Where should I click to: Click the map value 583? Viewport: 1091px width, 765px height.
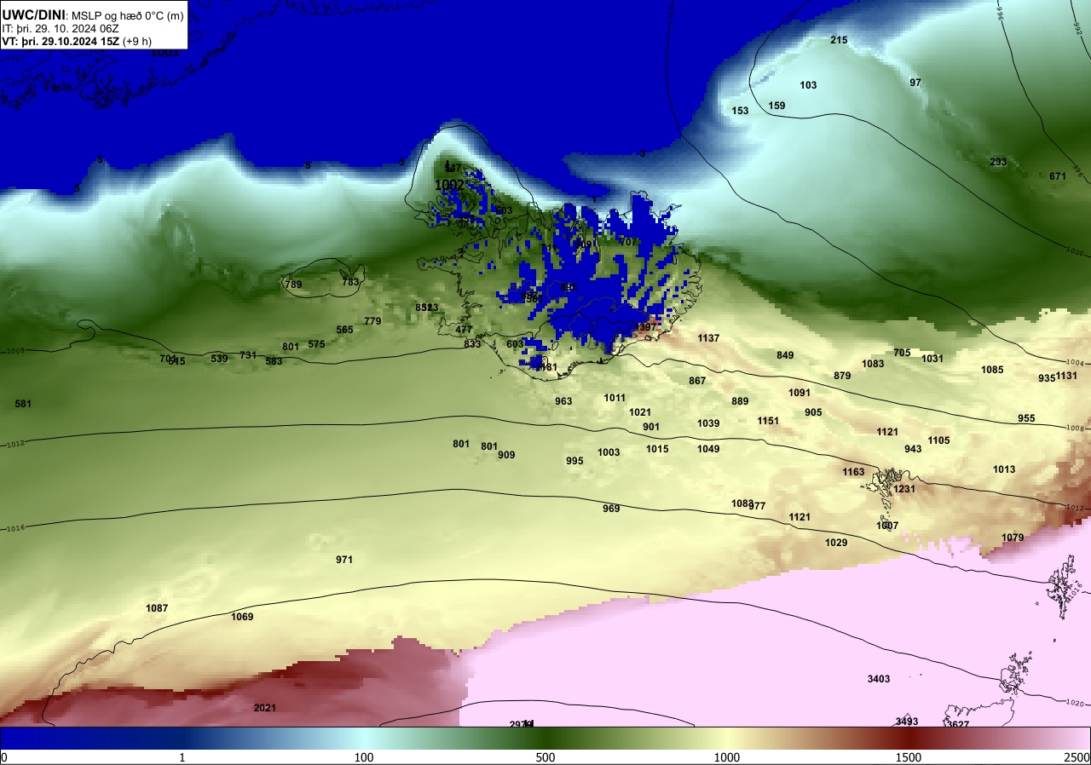point(274,361)
